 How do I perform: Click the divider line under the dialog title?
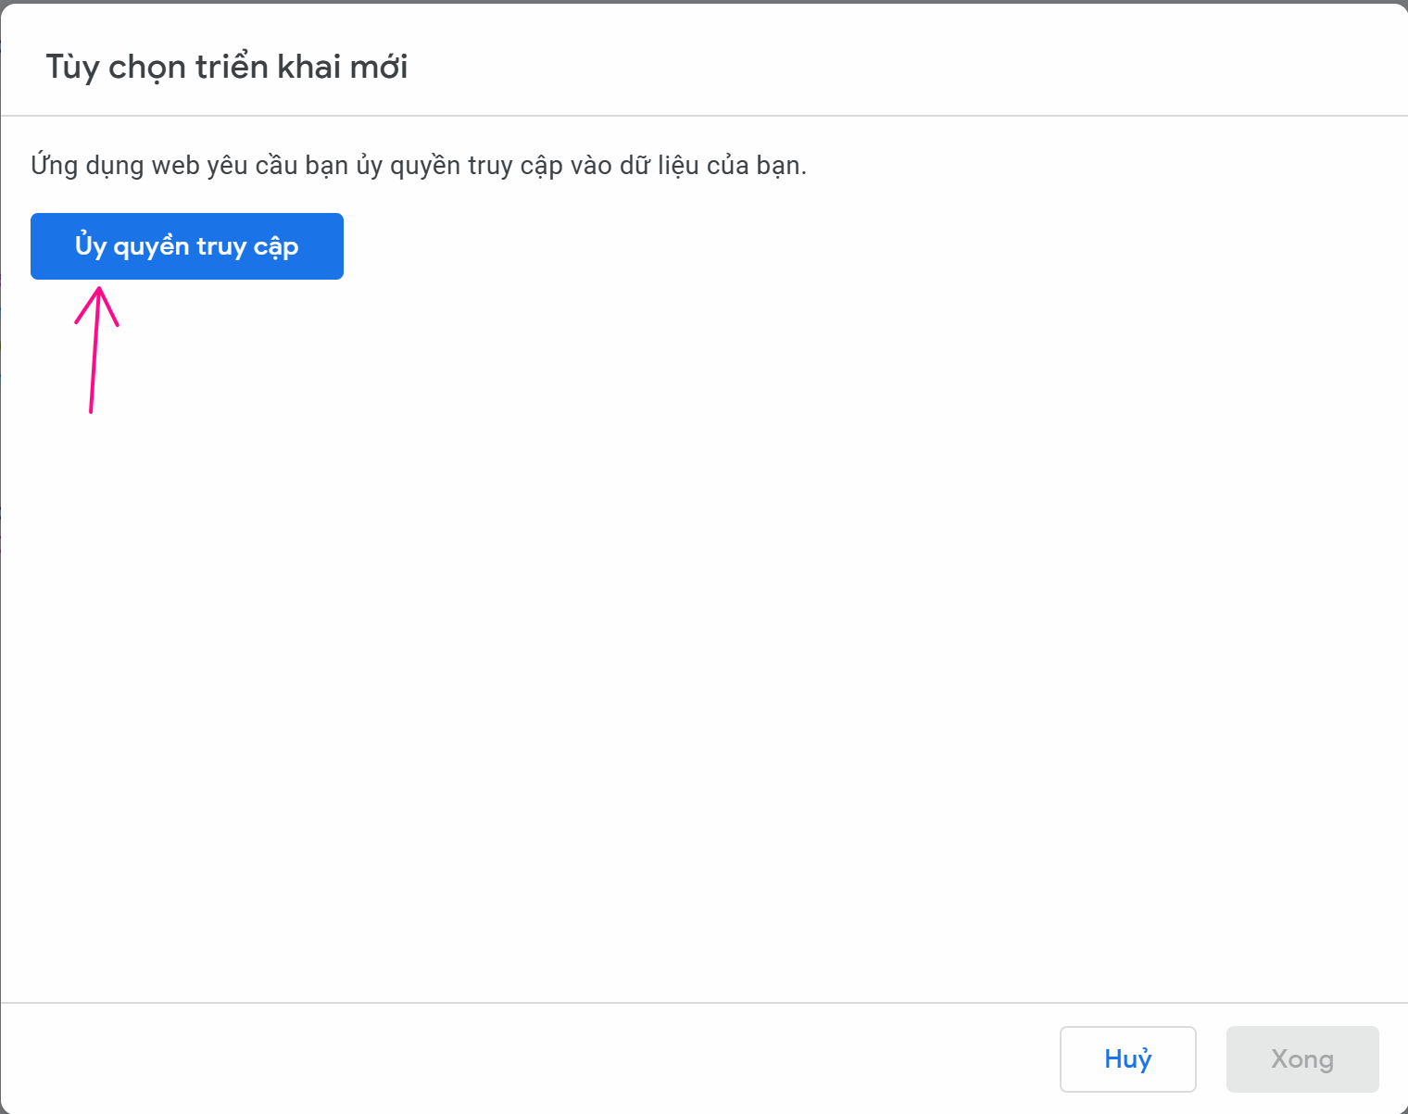pos(704,116)
